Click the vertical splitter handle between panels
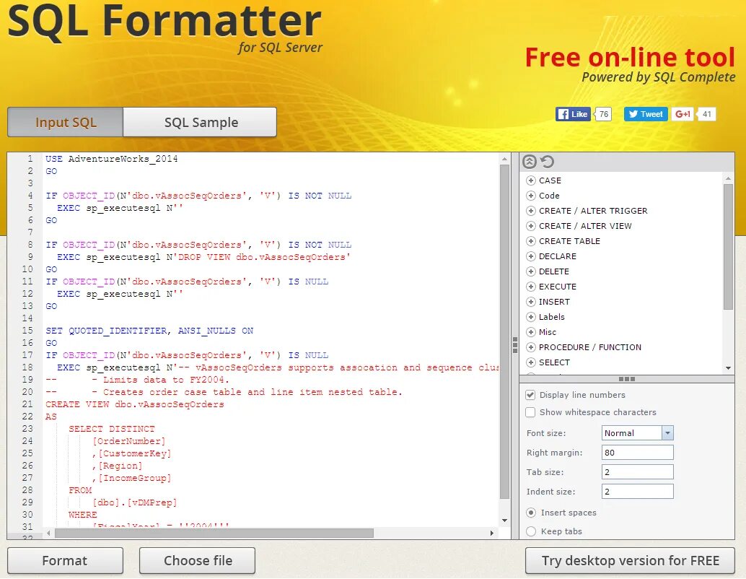Image resolution: width=746 pixels, height=579 pixels. click(x=515, y=345)
